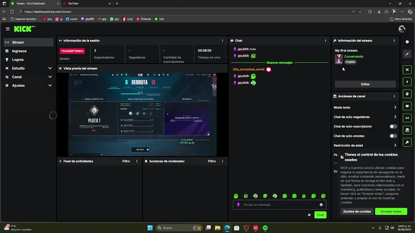Click the Windows Start button
Screen dimensions: 415x233
point(150,228)
